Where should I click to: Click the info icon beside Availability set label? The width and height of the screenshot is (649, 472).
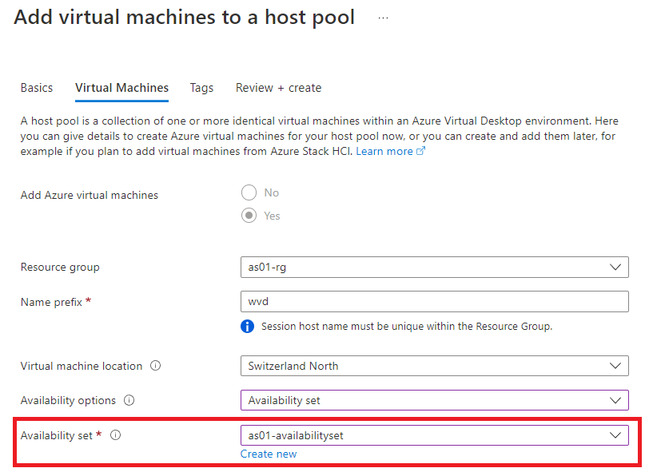point(115,435)
